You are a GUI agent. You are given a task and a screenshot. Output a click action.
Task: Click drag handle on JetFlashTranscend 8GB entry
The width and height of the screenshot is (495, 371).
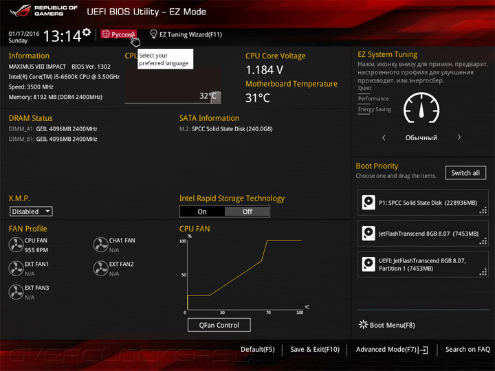point(483,241)
